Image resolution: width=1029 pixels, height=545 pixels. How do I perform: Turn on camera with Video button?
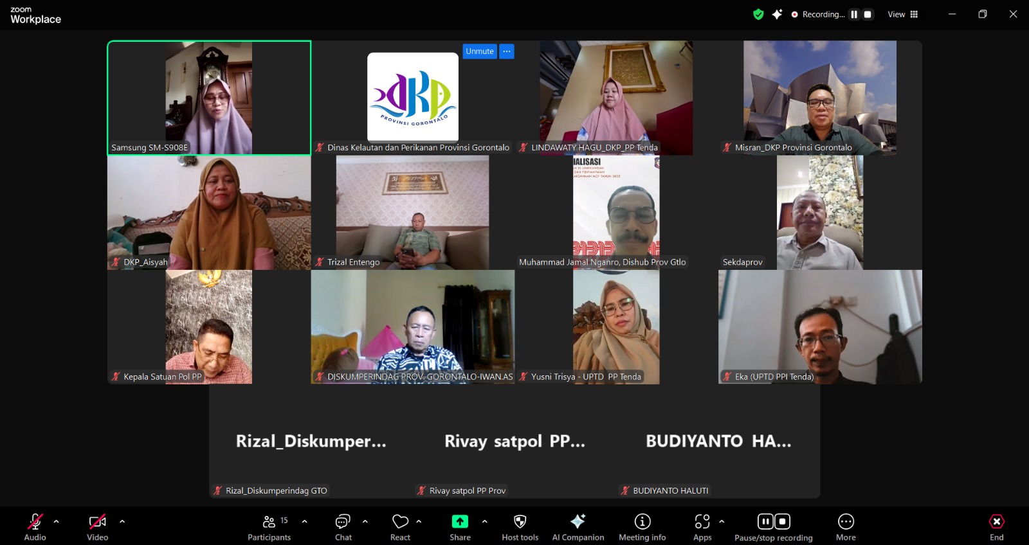pyautogui.click(x=97, y=527)
